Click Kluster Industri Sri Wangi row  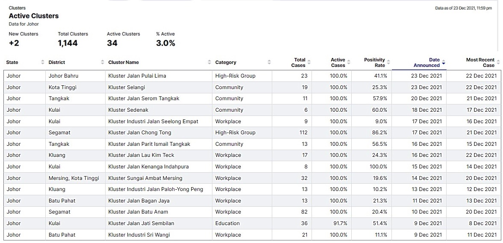tap(139, 235)
